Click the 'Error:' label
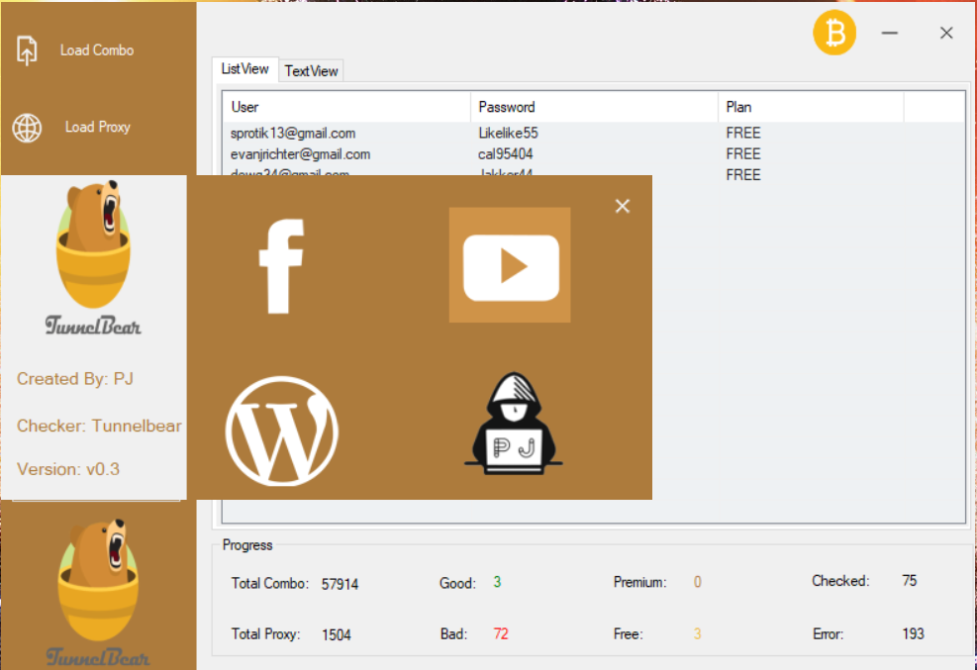The width and height of the screenshot is (977, 670). [x=829, y=634]
